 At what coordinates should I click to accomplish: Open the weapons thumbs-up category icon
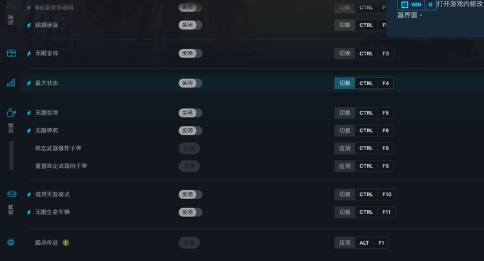12,113
